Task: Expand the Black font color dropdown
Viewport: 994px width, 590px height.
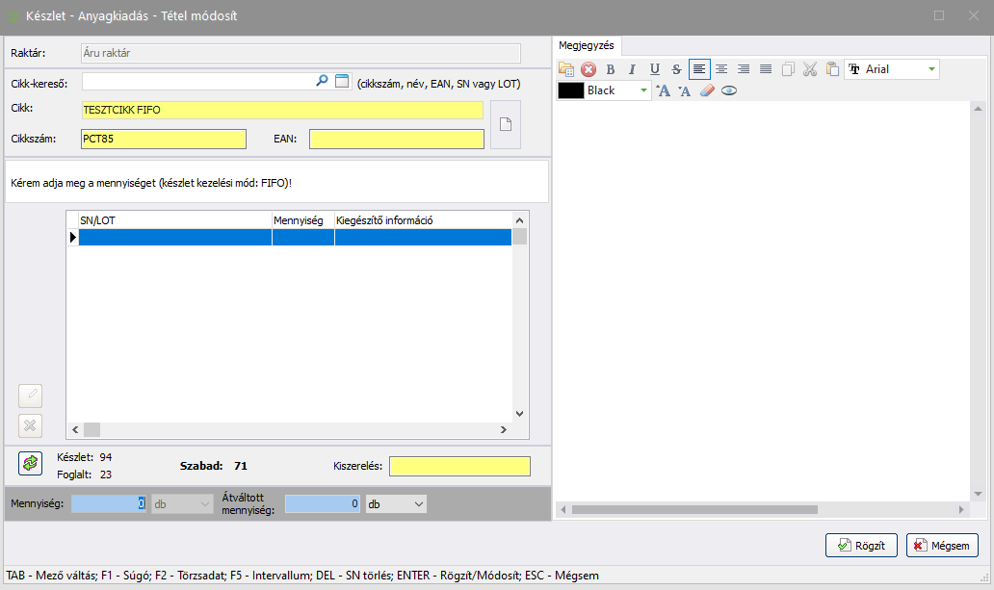Action: (643, 90)
